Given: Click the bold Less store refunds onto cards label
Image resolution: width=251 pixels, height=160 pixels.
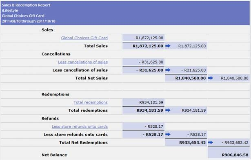Looking at the screenshot, I should click(76, 135).
